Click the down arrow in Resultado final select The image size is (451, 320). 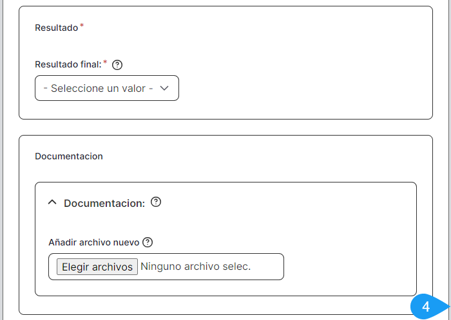coord(164,89)
